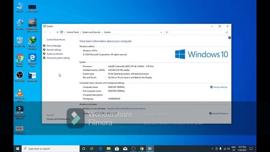Select Google Chrome desktop shortcut
This screenshot has width=270, height=152.
[x=20, y=60]
